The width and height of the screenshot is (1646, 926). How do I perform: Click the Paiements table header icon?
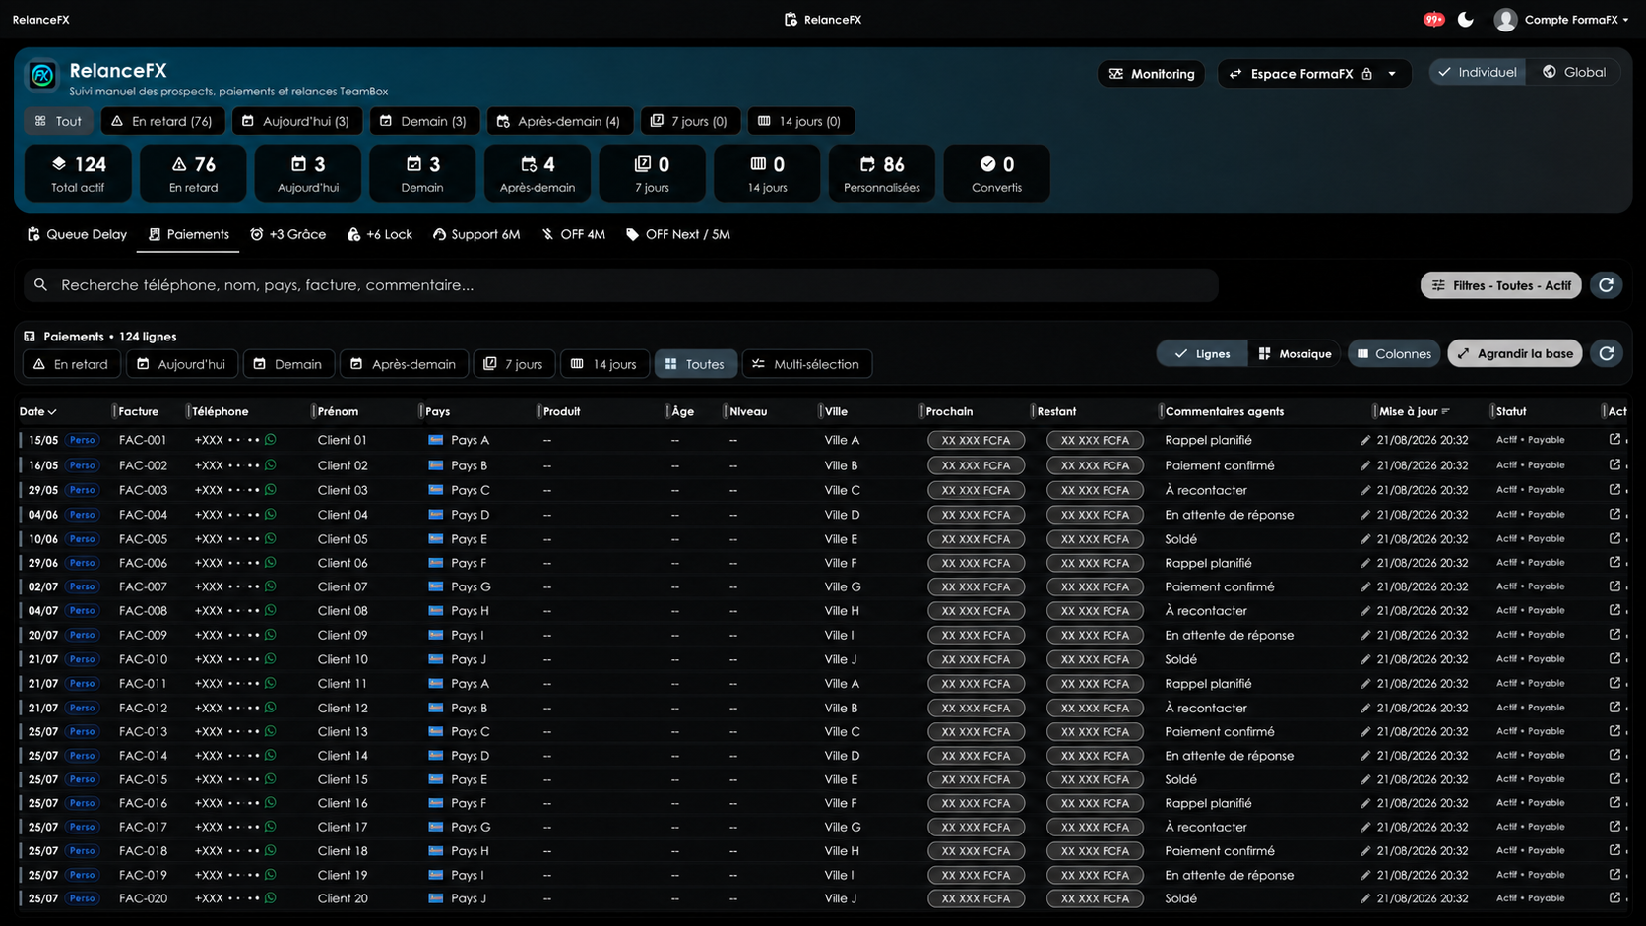click(x=30, y=337)
